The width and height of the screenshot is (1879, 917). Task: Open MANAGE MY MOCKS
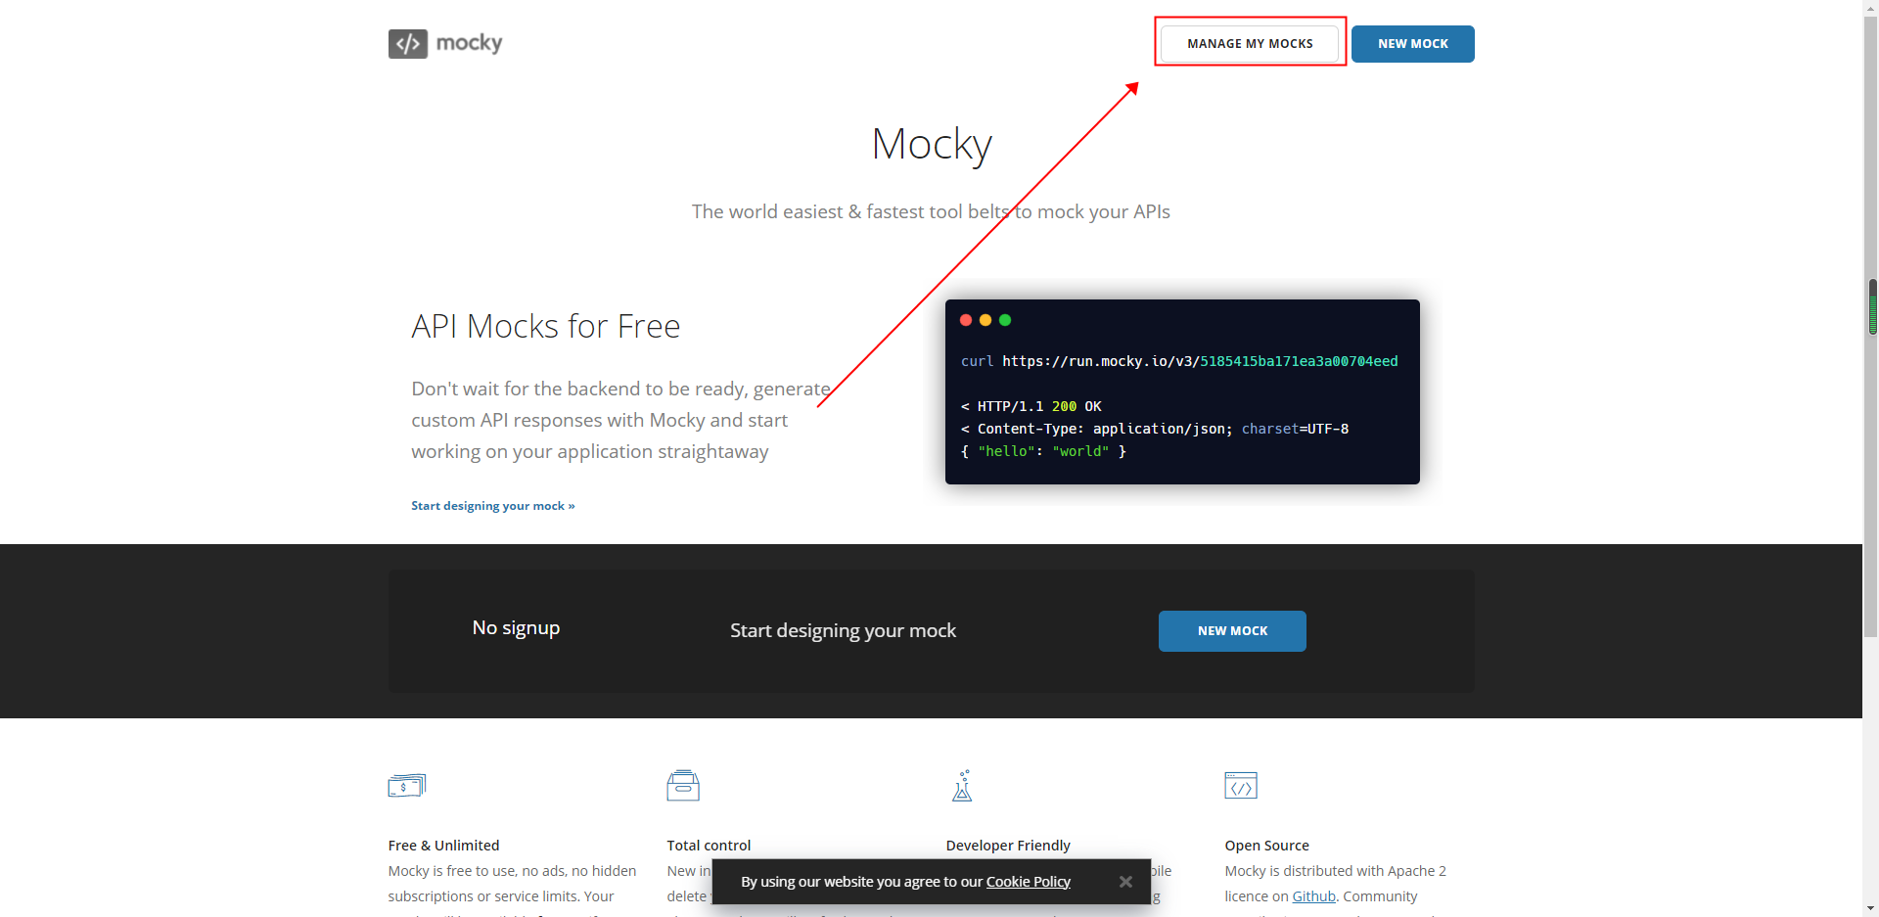point(1250,43)
